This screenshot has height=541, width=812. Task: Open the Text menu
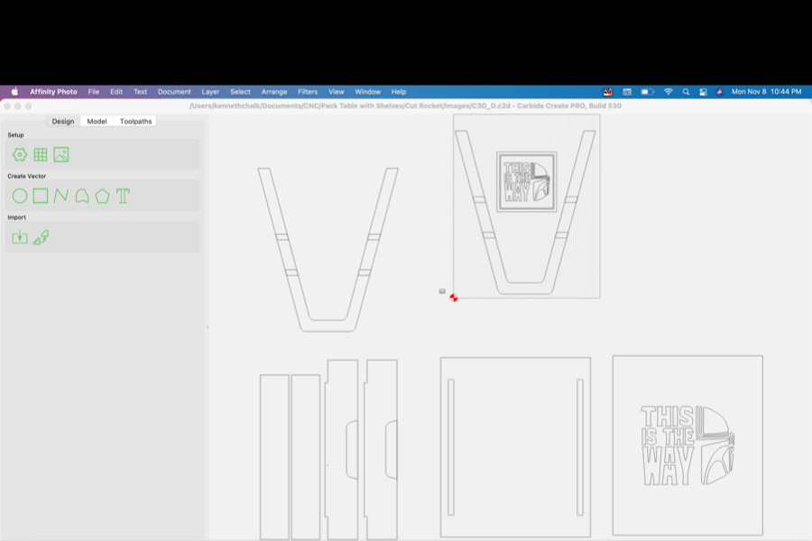point(141,92)
